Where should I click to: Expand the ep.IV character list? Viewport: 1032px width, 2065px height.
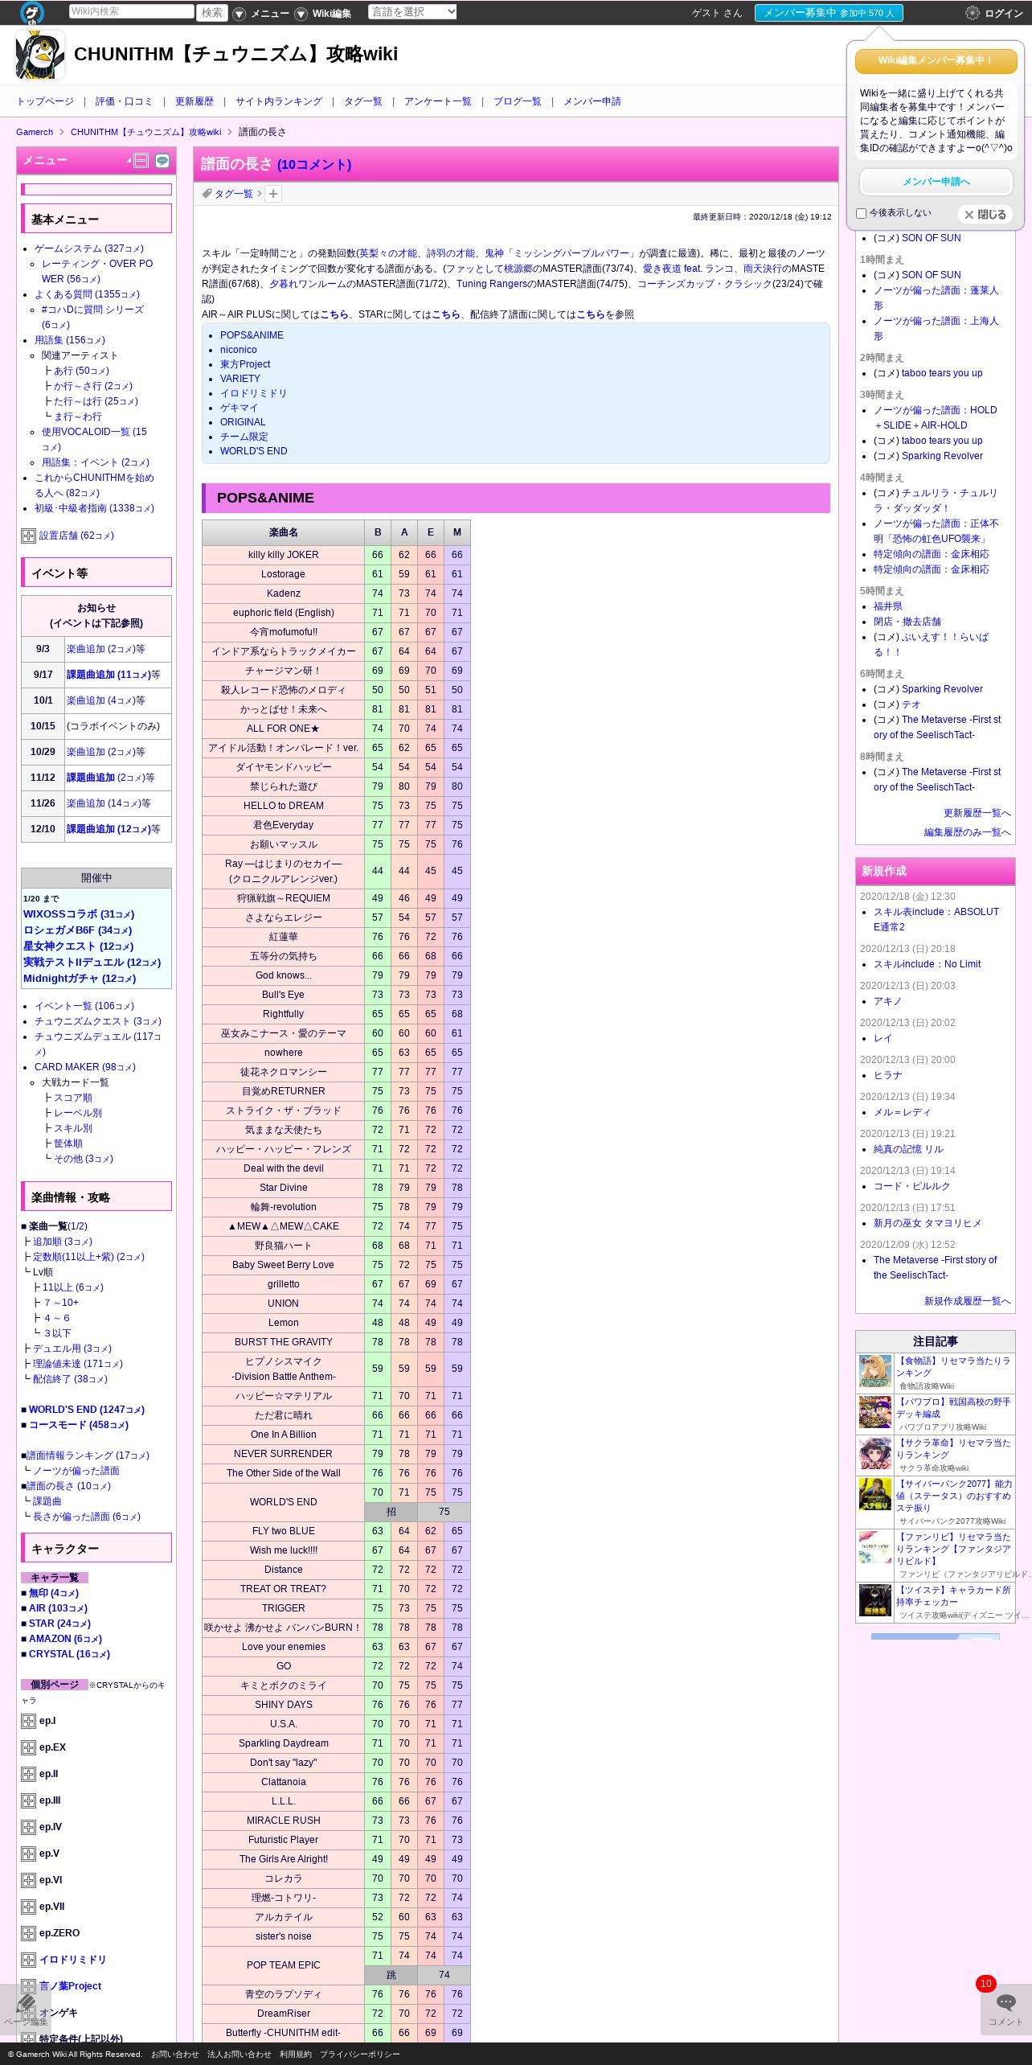(x=28, y=1827)
